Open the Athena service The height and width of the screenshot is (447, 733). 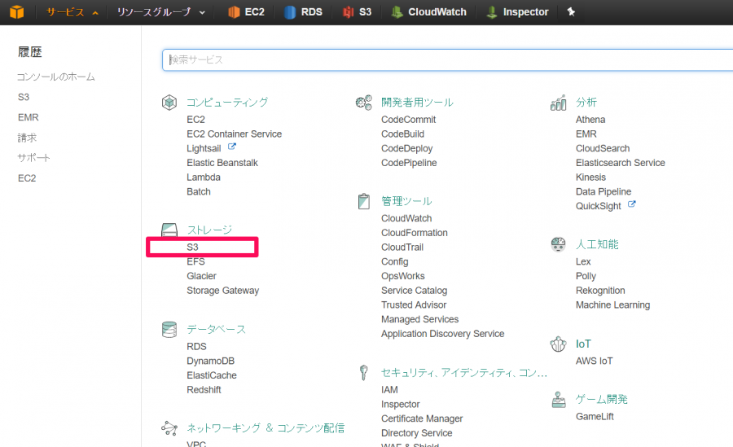tap(590, 120)
